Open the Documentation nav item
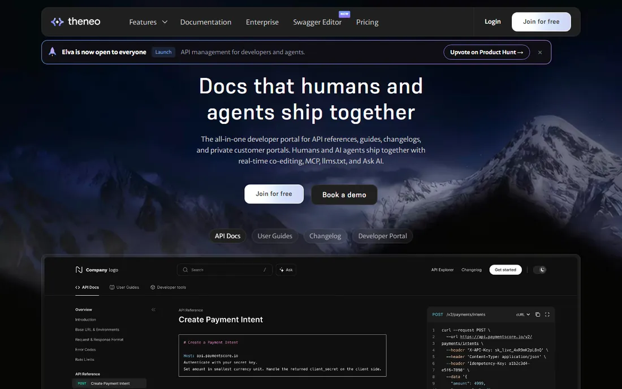622x389 pixels. pos(205,22)
